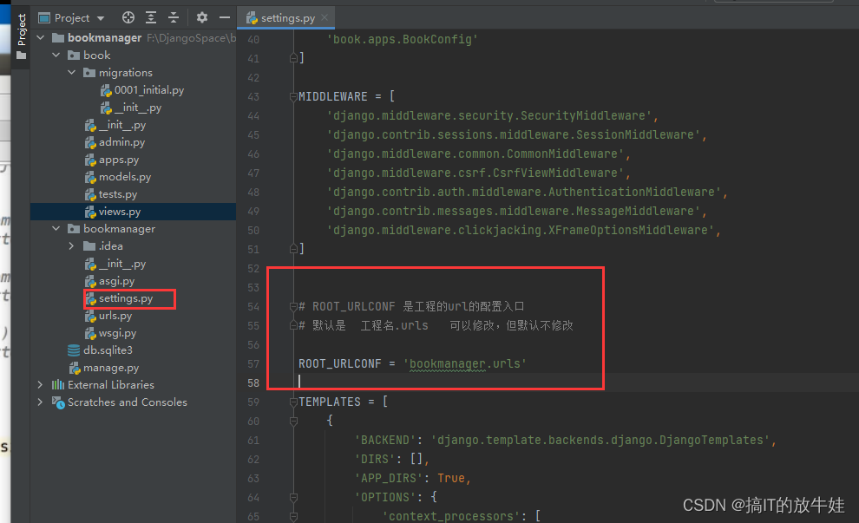This screenshot has width=859, height=523.
Task: Click the CsrfViewMiddleware line
Action: click(x=478, y=173)
